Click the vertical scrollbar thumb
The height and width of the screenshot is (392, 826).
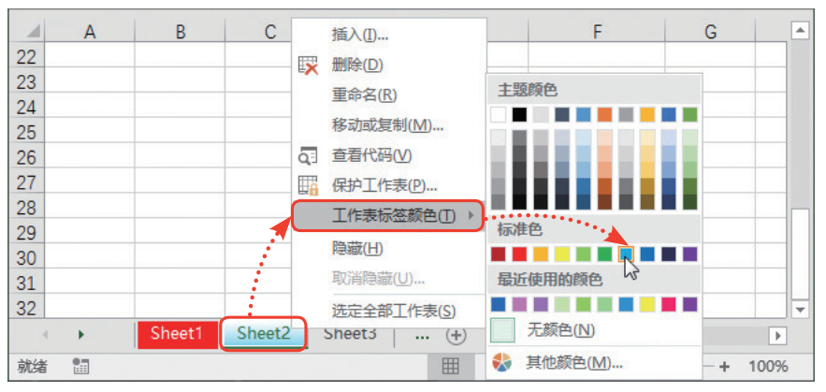[x=800, y=254]
